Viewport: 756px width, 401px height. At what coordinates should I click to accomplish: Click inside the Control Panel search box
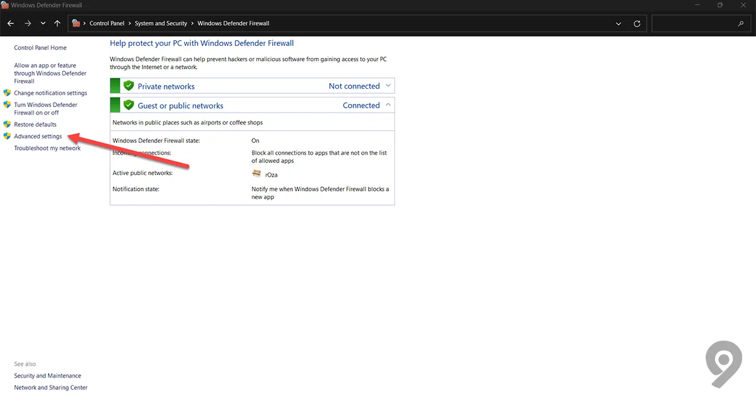click(693, 24)
